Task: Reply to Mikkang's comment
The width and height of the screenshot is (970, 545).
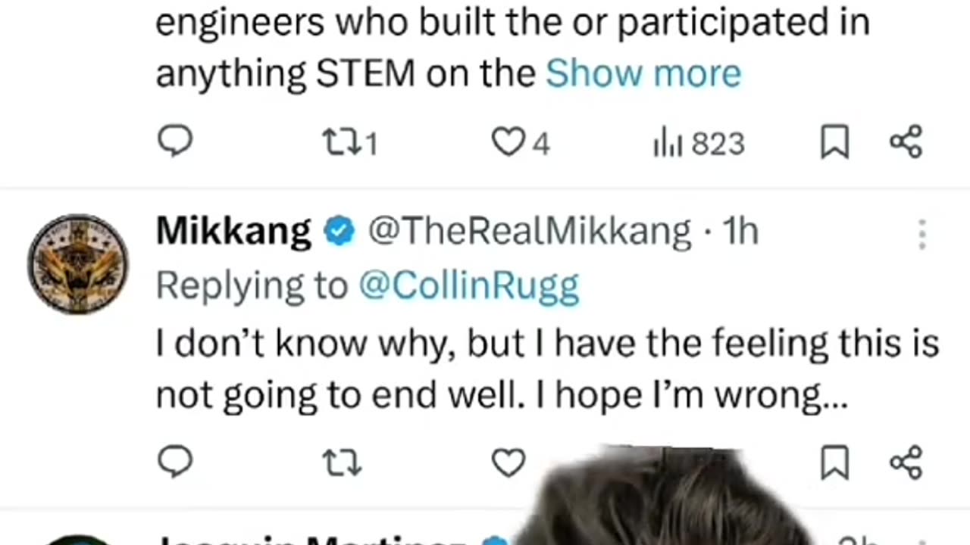Action: [175, 461]
